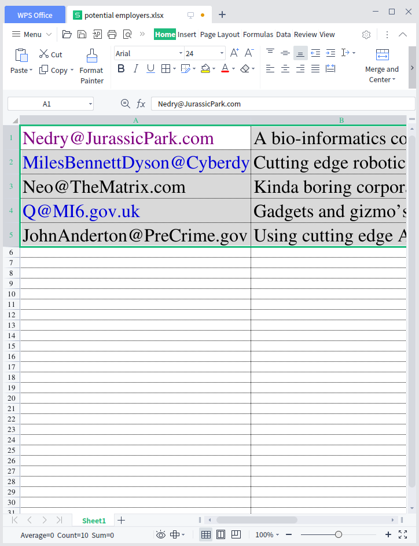
Task: Print the spreadsheet via printer icon
Action: tap(112, 34)
